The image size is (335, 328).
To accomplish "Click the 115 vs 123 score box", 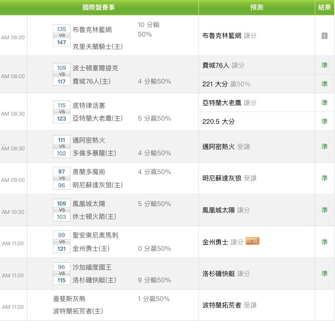I will [x=61, y=112].
